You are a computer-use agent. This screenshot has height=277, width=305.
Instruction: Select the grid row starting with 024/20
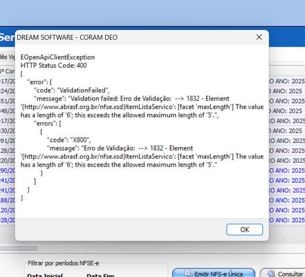point(7,91)
